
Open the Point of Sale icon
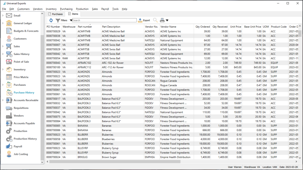click(9, 62)
